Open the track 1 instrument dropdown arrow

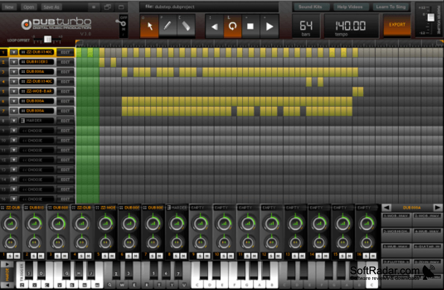pyautogui.click(x=14, y=52)
